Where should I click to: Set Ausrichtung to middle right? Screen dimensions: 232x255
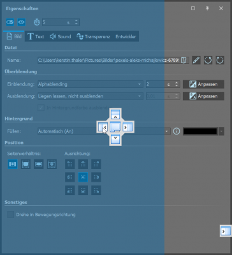pyautogui.click(x=96, y=177)
